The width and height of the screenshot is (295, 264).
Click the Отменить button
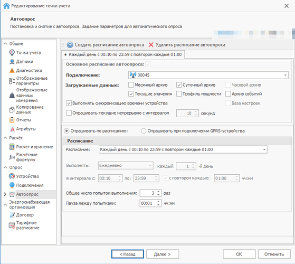[x=274, y=254]
